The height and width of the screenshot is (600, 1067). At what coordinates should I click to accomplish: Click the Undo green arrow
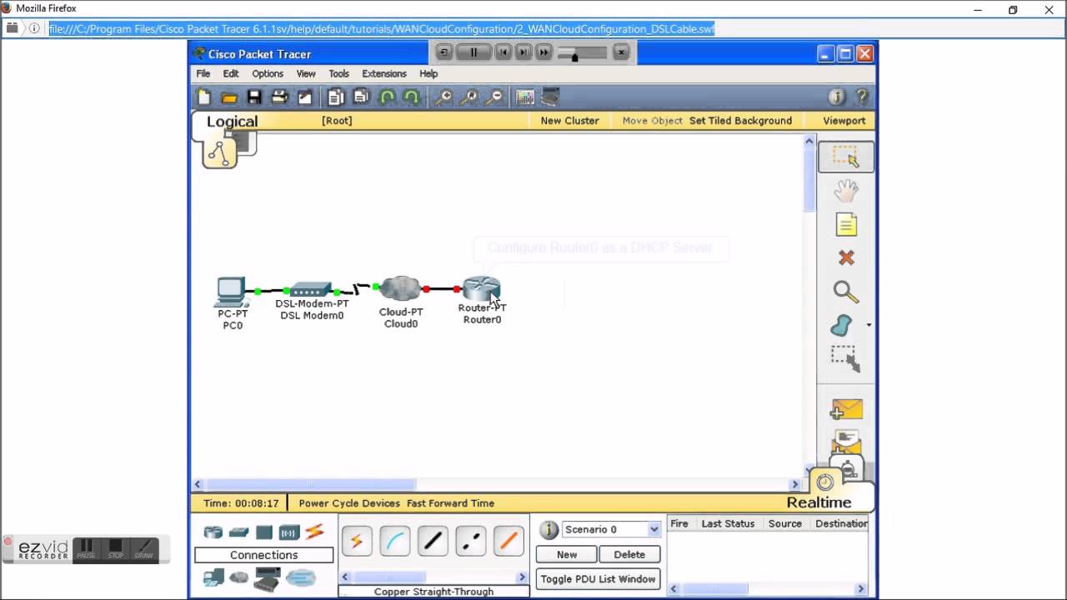387,97
